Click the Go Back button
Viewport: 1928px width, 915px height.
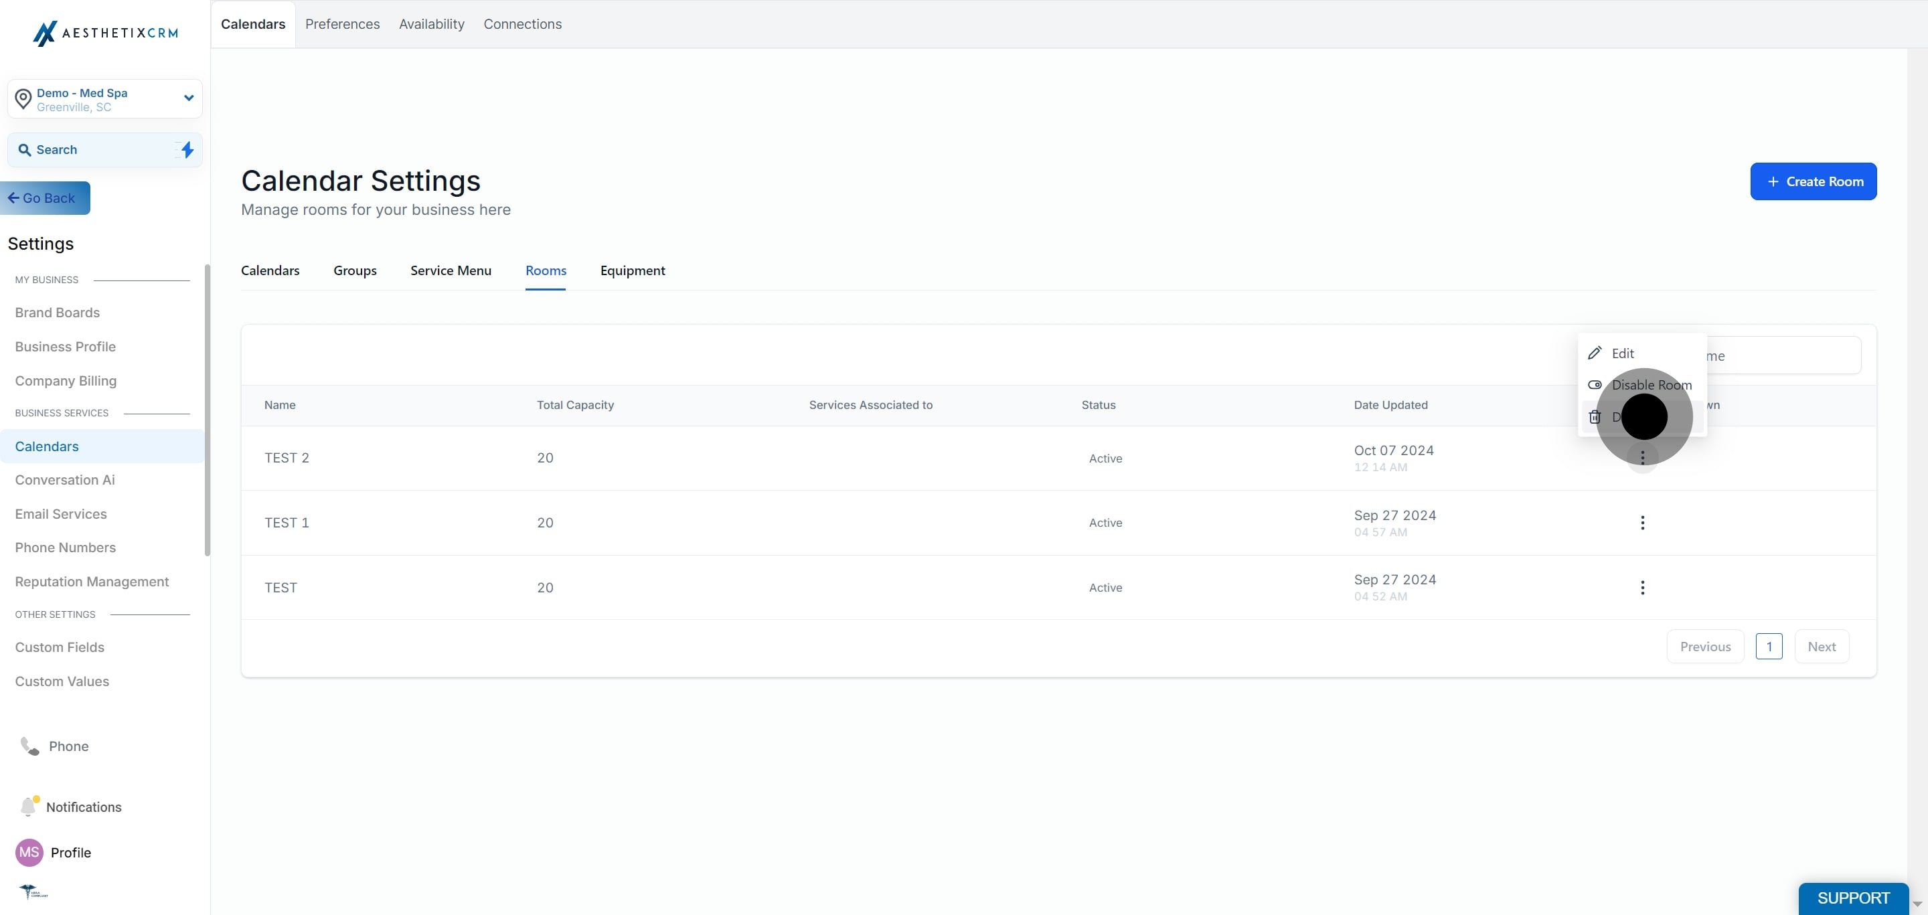point(45,198)
